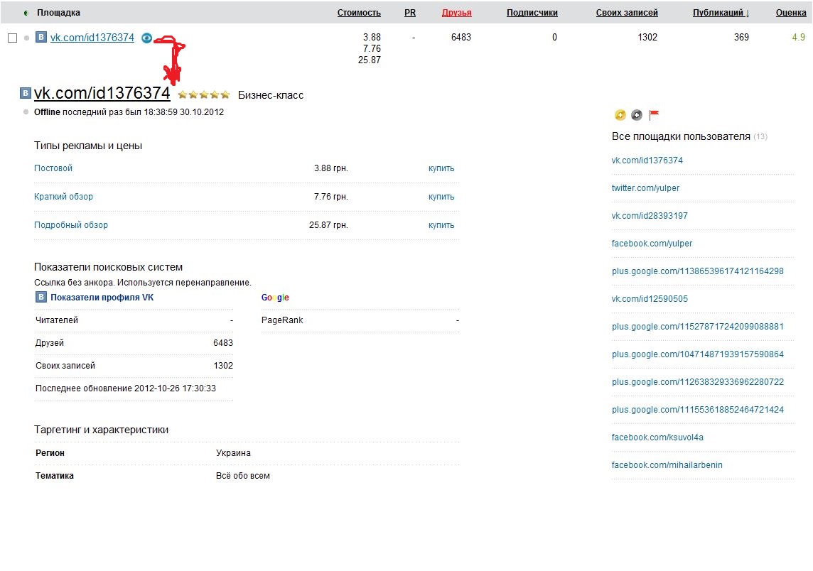The height and width of the screenshot is (571, 813).
Task: Click the Все площадки пользователя heading
Action: click(x=681, y=136)
